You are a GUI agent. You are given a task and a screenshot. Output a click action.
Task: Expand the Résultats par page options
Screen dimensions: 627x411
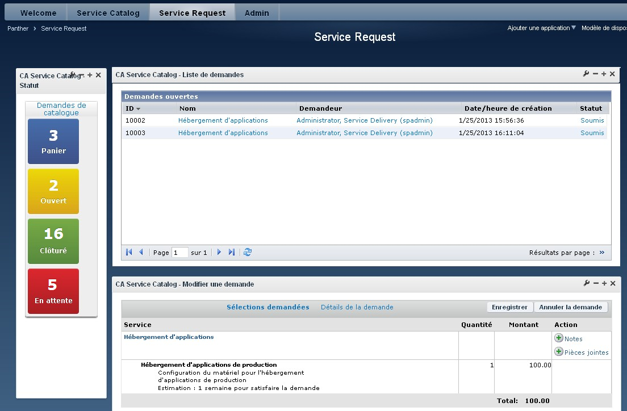602,252
